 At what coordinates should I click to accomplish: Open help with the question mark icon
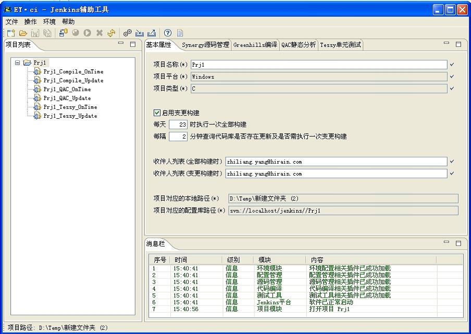coord(168,33)
